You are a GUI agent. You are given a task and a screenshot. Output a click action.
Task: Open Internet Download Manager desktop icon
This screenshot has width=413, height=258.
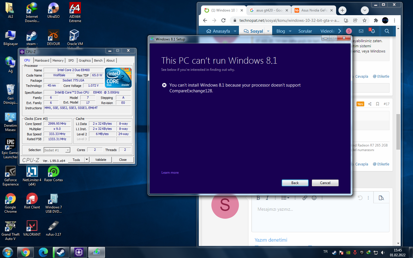[x=32, y=13]
